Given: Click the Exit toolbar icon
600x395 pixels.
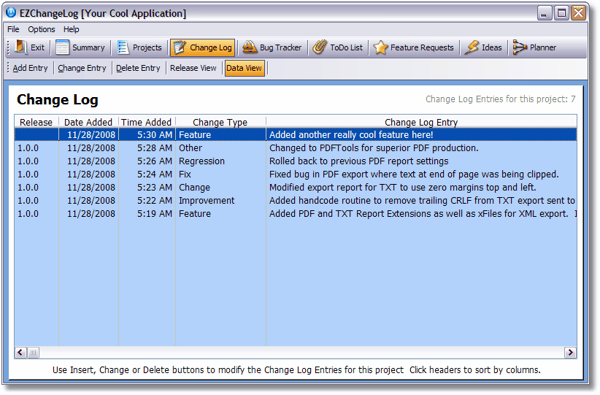Looking at the screenshot, I should pos(20,48).
